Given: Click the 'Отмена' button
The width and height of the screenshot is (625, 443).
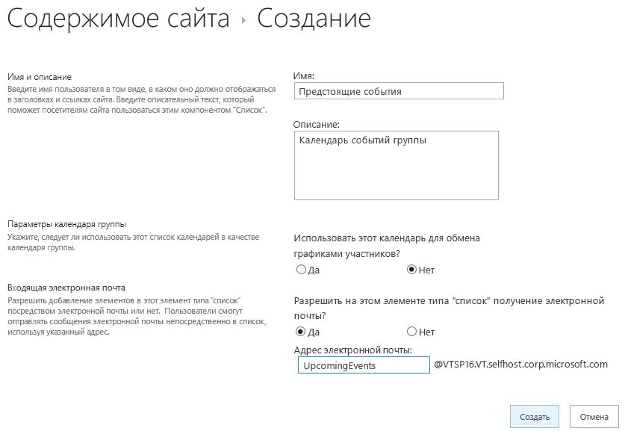Looking at the screenshot, I should (x=594, y=417).
